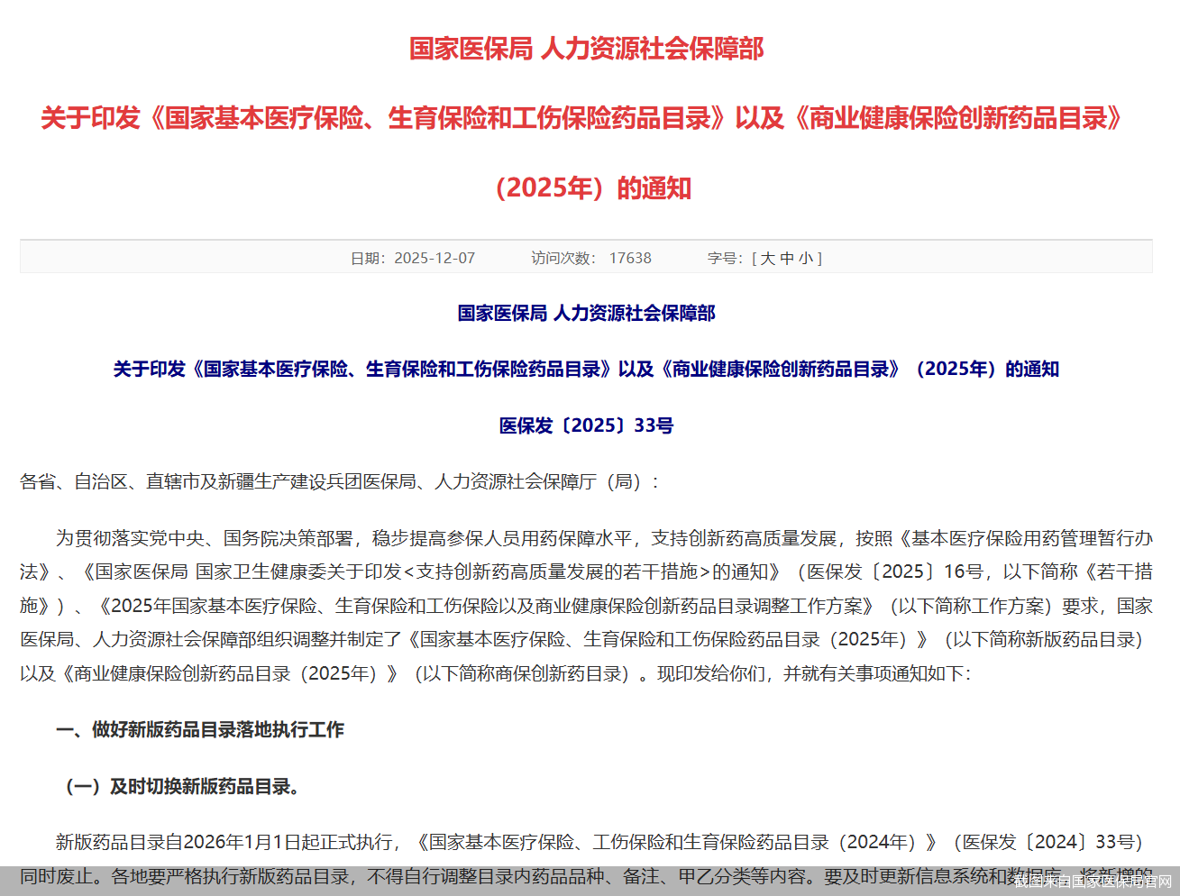Click the publication date 2025-12-07
This screenshot has width=1180, height=896.
click(x=434, y=258)
